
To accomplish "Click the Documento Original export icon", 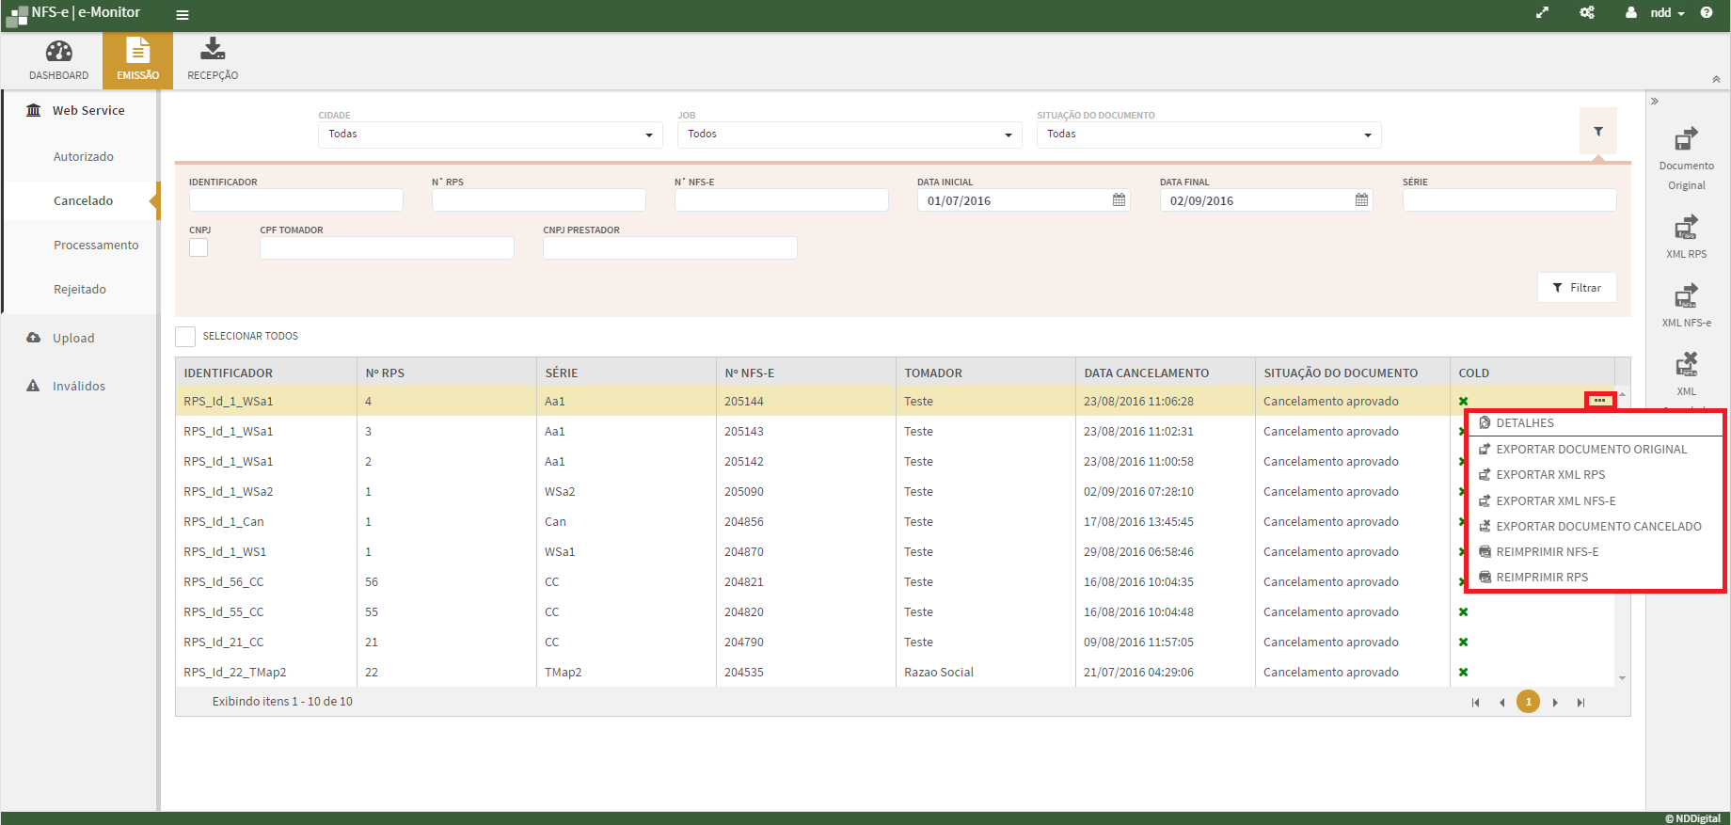I will click(1686, 140).
